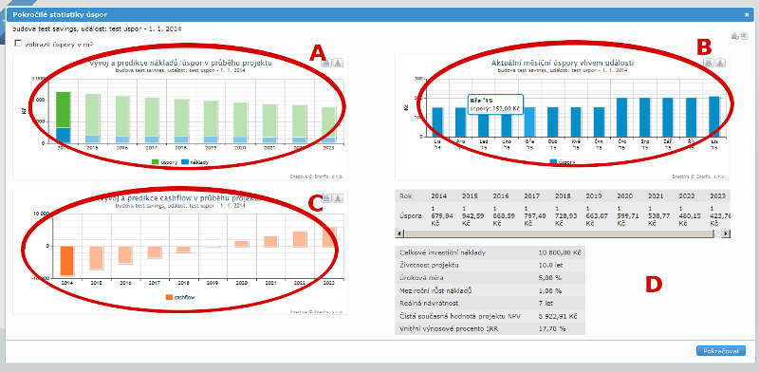Download the cashflow prediction chart
Viewport: 759px width, 372px height.
(x=339, y=198)
